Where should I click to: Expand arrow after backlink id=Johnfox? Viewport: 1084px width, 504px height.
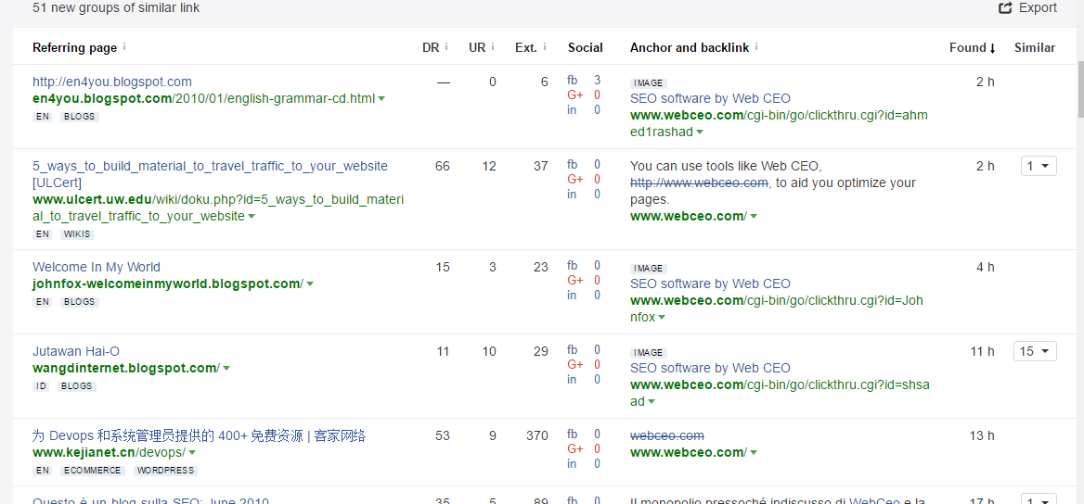(x=662, y=319)
